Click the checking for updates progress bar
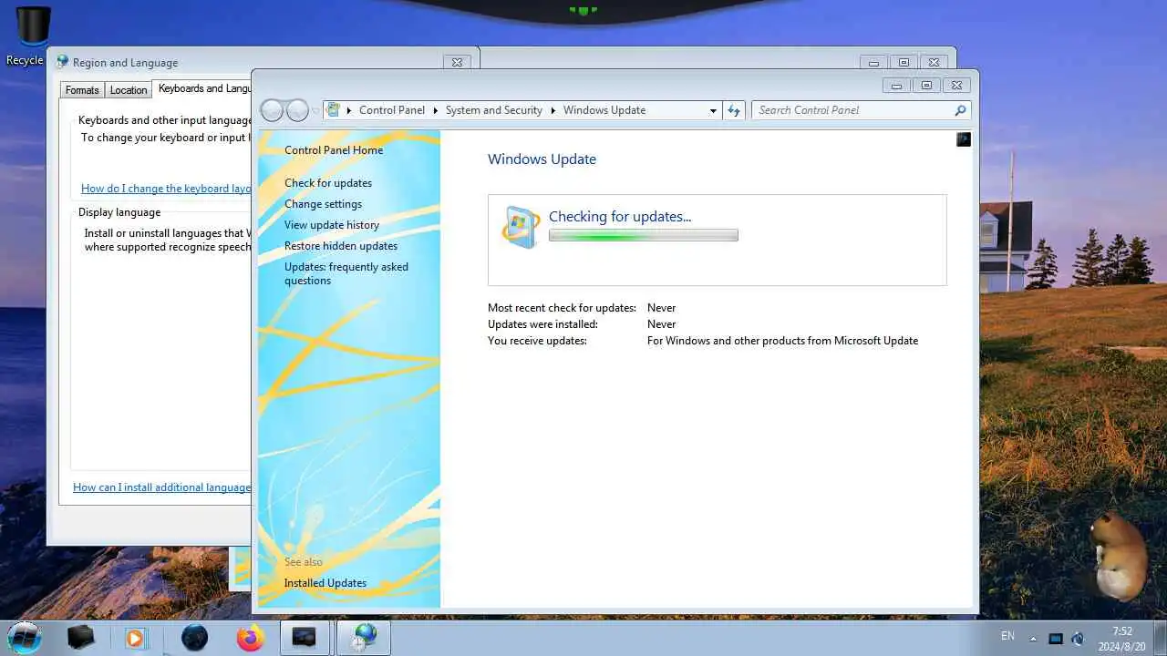Image resolution: width=1167 pixels, height=656 pixels. [644, 235]
